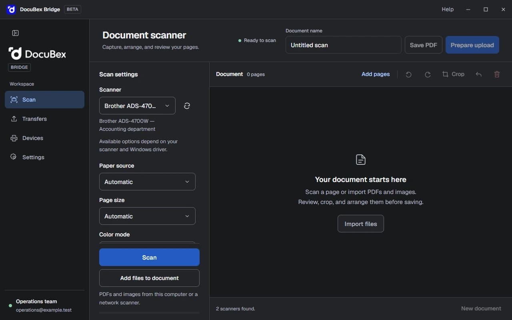Maximize the DocuBex Bridge window
The height and width of the screenshot is (320, 512).
point(486,9)
